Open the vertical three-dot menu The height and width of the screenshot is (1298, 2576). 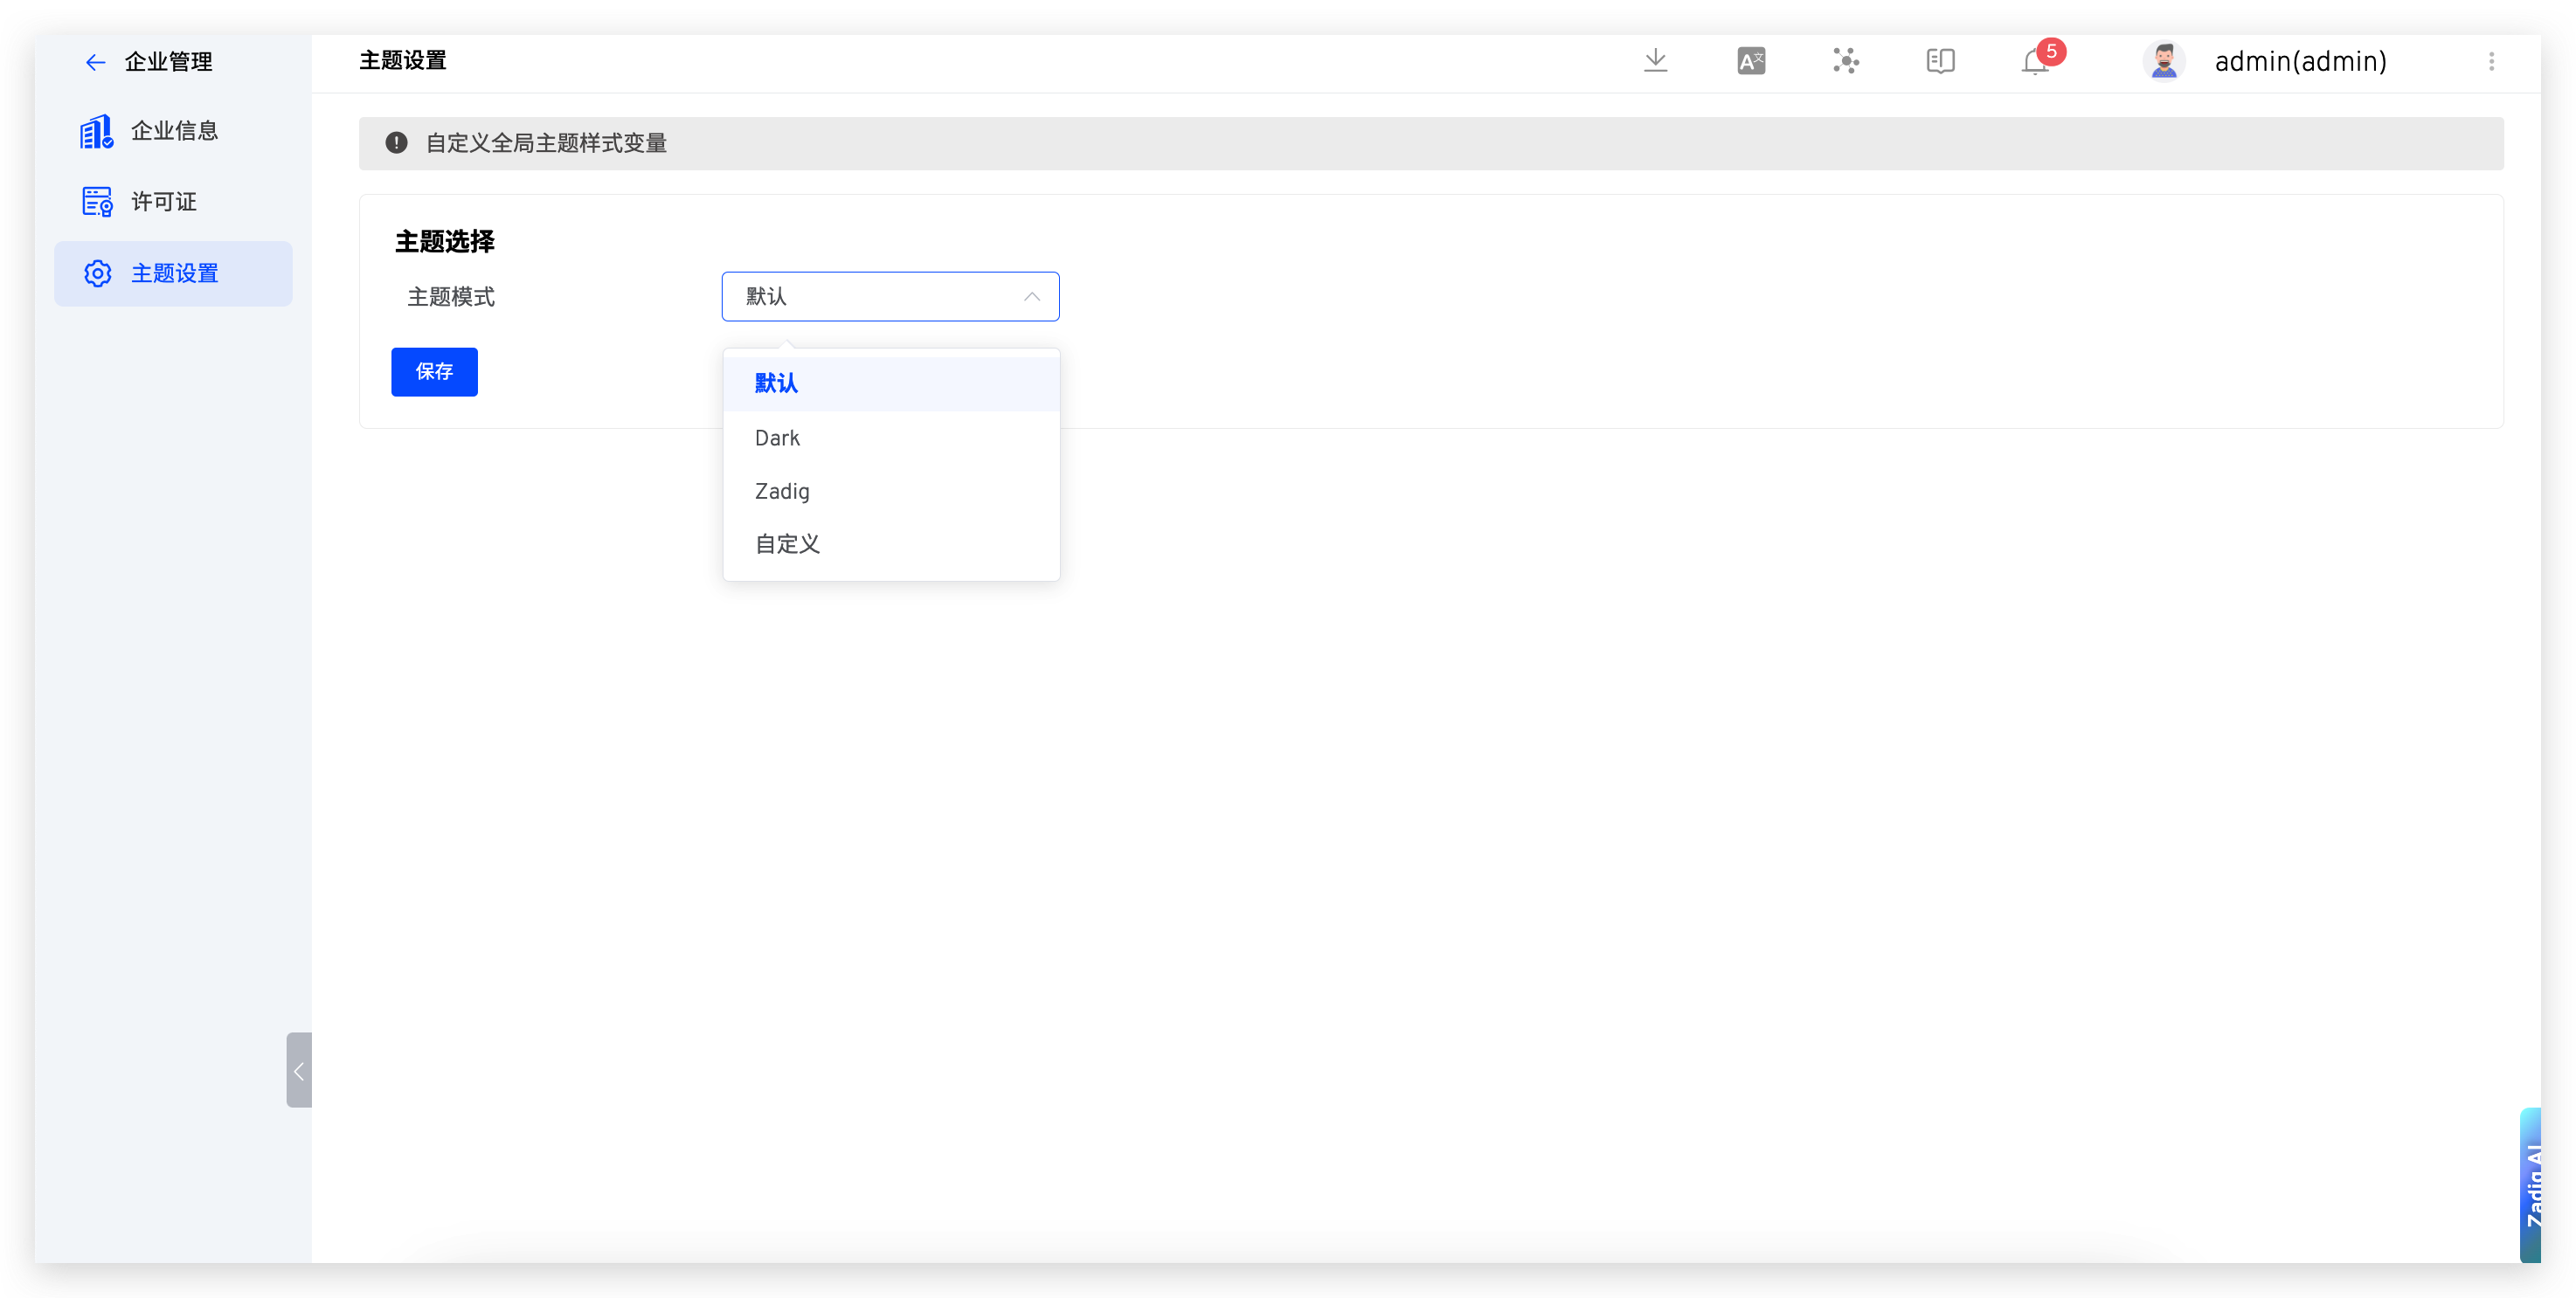point(2491,61)
